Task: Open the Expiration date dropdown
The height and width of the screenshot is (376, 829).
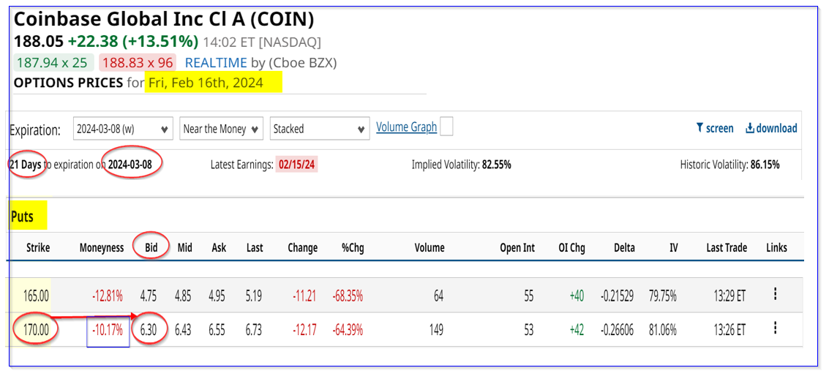Action: (x=124, y=129)
